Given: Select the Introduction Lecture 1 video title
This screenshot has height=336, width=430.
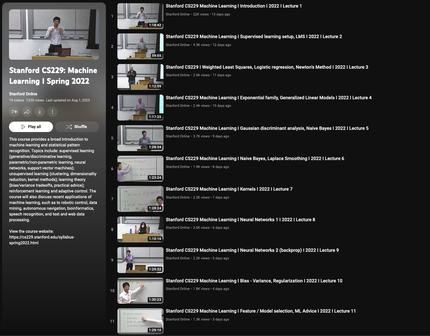Looking at the screenshot, I should click(234, 6).
